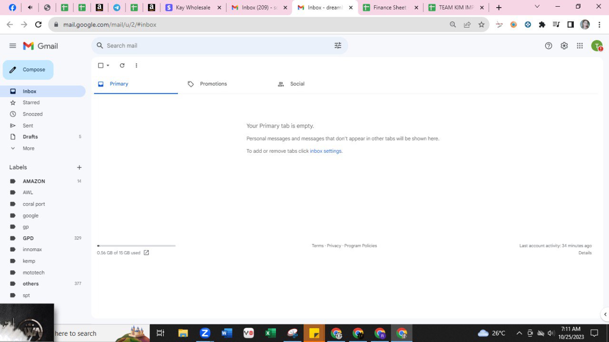The image size is (609, 342).
Task: Open File Explorer from the taskbar
Action: pos(183,333)
